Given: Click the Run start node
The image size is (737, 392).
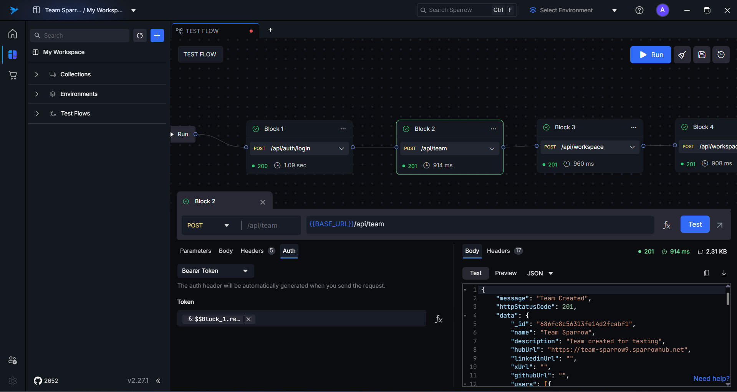Looking at the screenshot, I should click(x=183, y=134).
